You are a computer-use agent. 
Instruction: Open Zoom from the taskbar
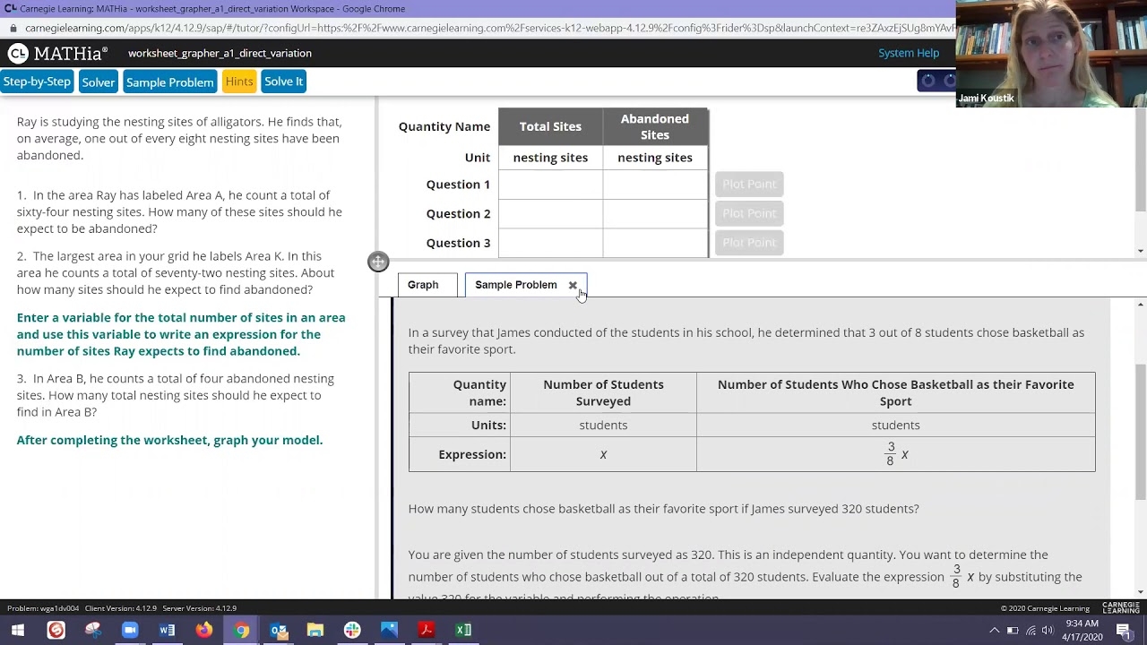[130, 630]
